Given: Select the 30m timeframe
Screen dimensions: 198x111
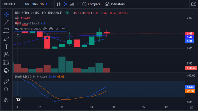Looking at the screenshot, I should click(34, 4).
